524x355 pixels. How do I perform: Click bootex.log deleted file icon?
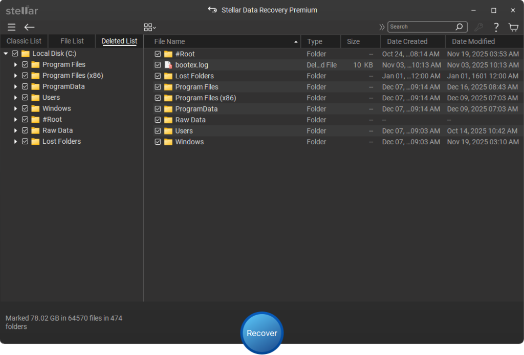(168, 65)
